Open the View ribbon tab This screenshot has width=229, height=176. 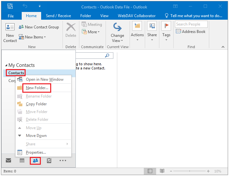coord(104,16)
